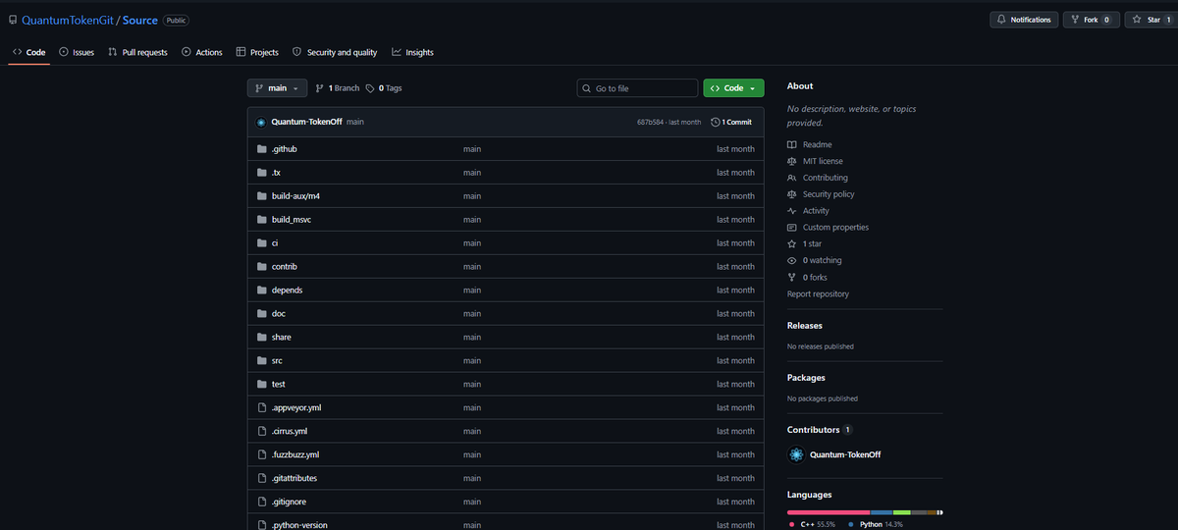Open the Readme link in About

[x=817, y=144]
